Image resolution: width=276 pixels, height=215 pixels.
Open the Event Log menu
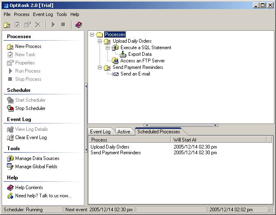pyautogui.click(x=43, y=14)
